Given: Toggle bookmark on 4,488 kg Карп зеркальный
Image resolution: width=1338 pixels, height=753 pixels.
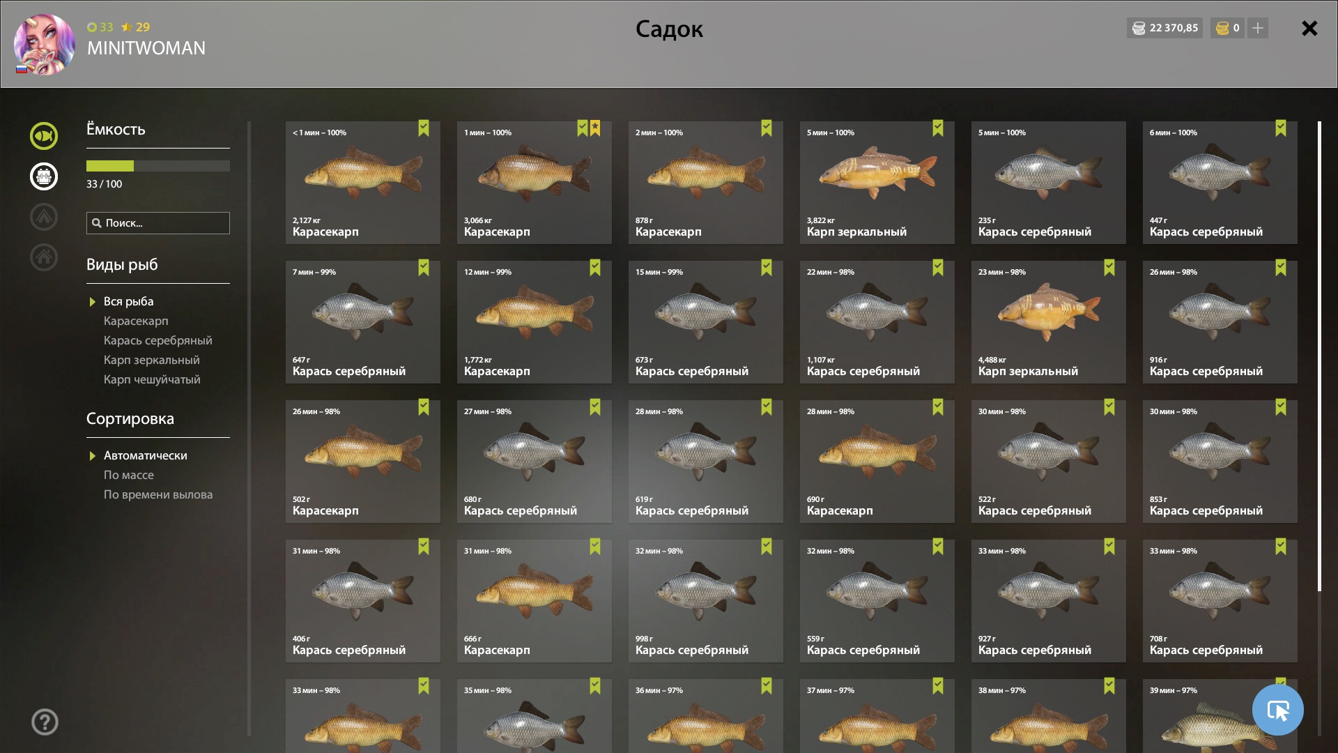Looking at the screenshot, I should 1109,268.
